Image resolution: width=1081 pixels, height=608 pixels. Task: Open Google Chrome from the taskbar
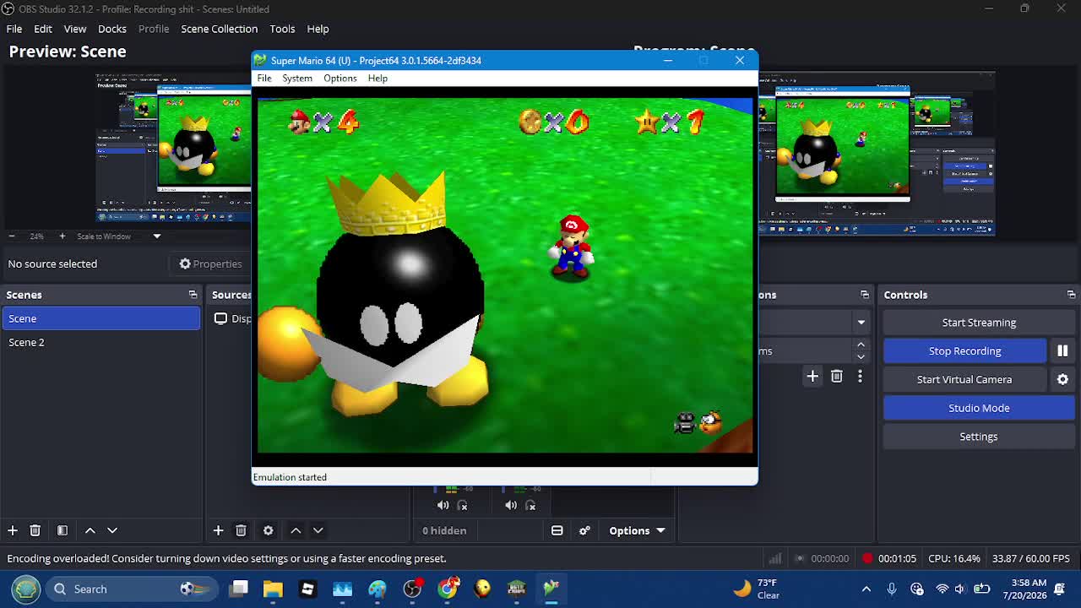pyautogui.click(x=447, y=589)
